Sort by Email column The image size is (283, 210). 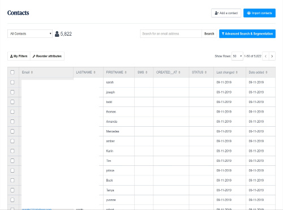coord(27,72)
